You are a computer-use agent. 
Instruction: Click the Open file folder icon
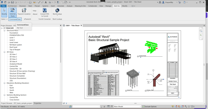coord(9,2)
